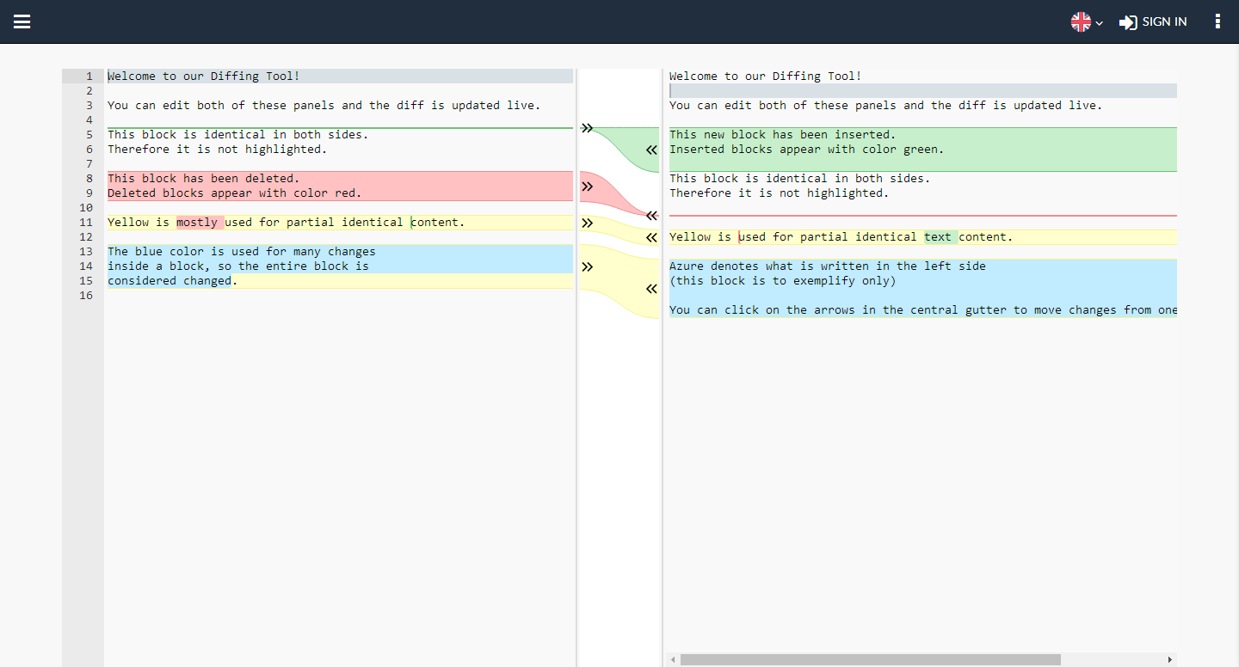Click '(this block is to exemplify only)' line

point(783,280)
